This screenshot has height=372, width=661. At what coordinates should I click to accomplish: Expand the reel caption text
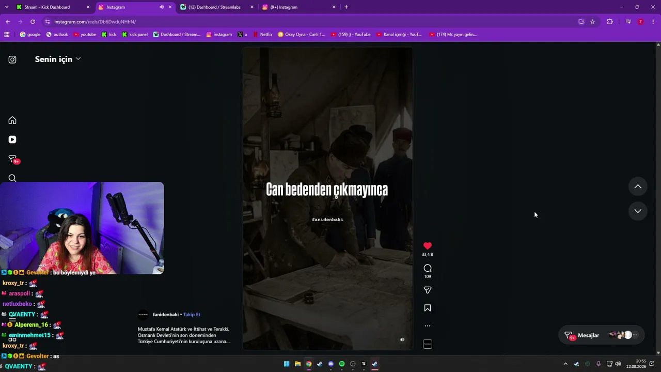click(x=183, y=335)
